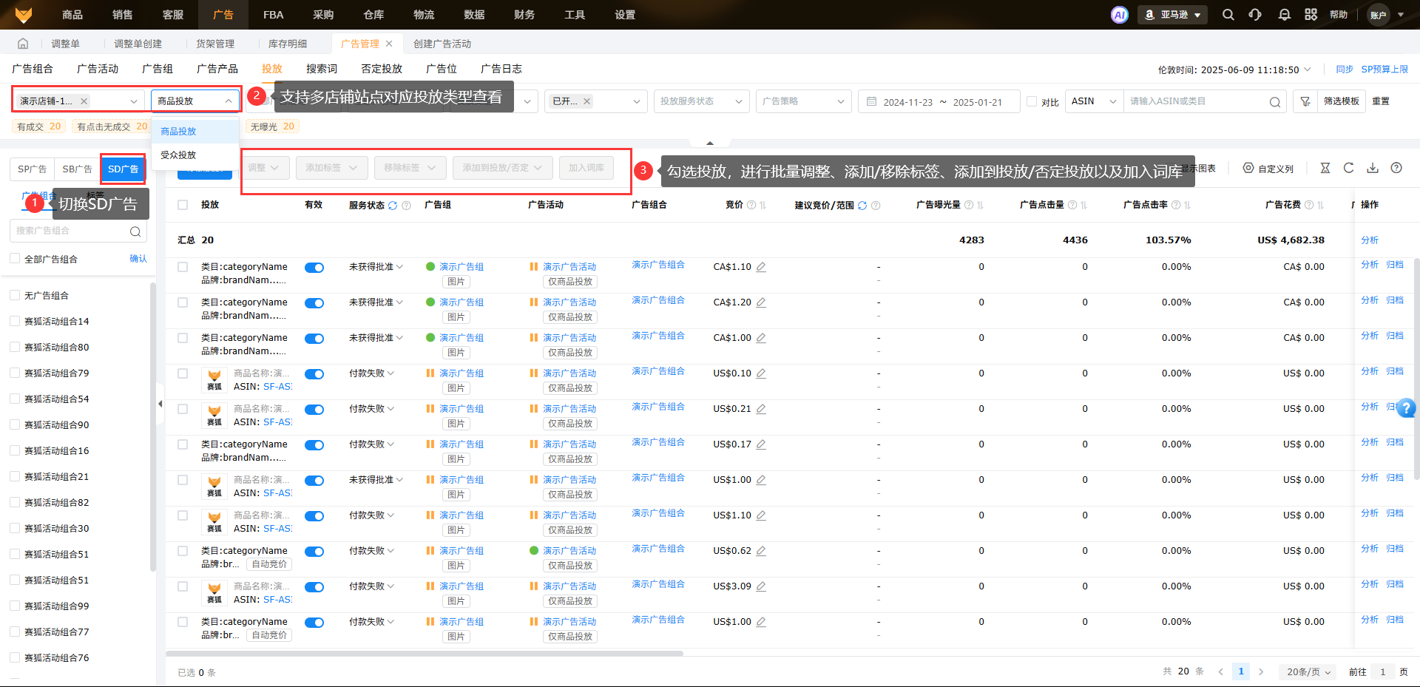Screen dimensions: 1420x687
Task: Toggle off the first row's enabled switch
Action: tap(314, 268)
